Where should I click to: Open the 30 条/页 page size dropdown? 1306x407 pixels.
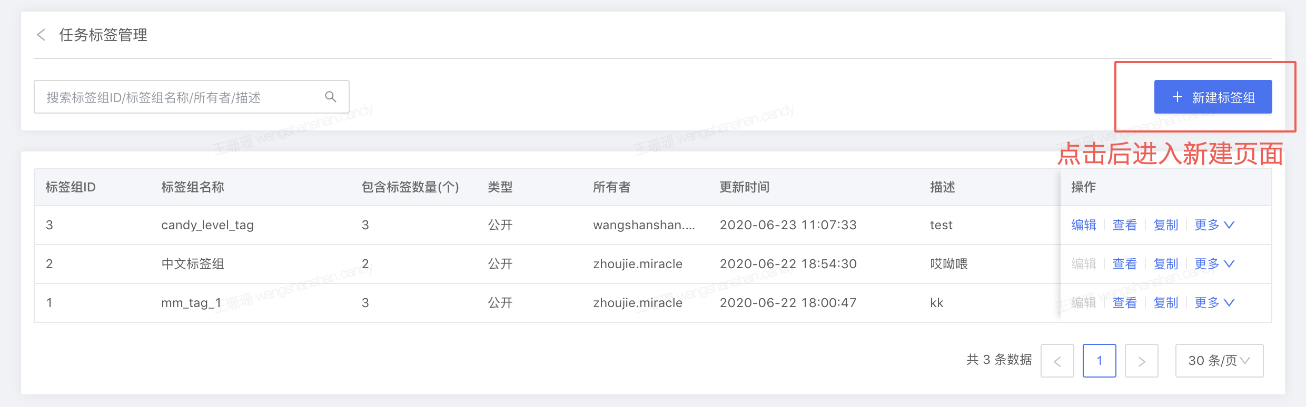tap(1219, 361)
